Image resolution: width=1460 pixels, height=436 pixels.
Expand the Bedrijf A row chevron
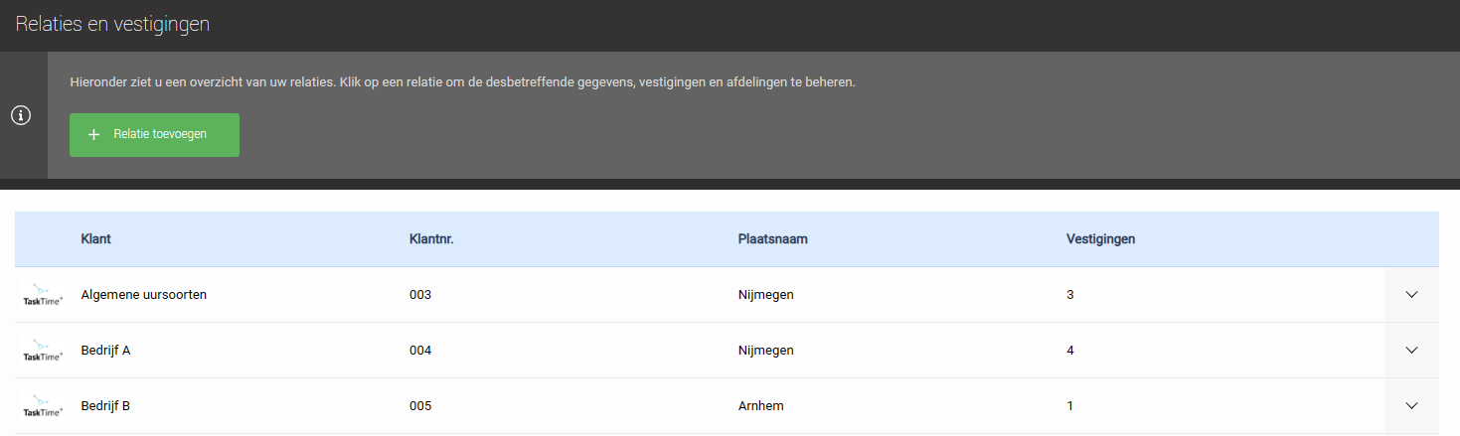pos(1411,351)
